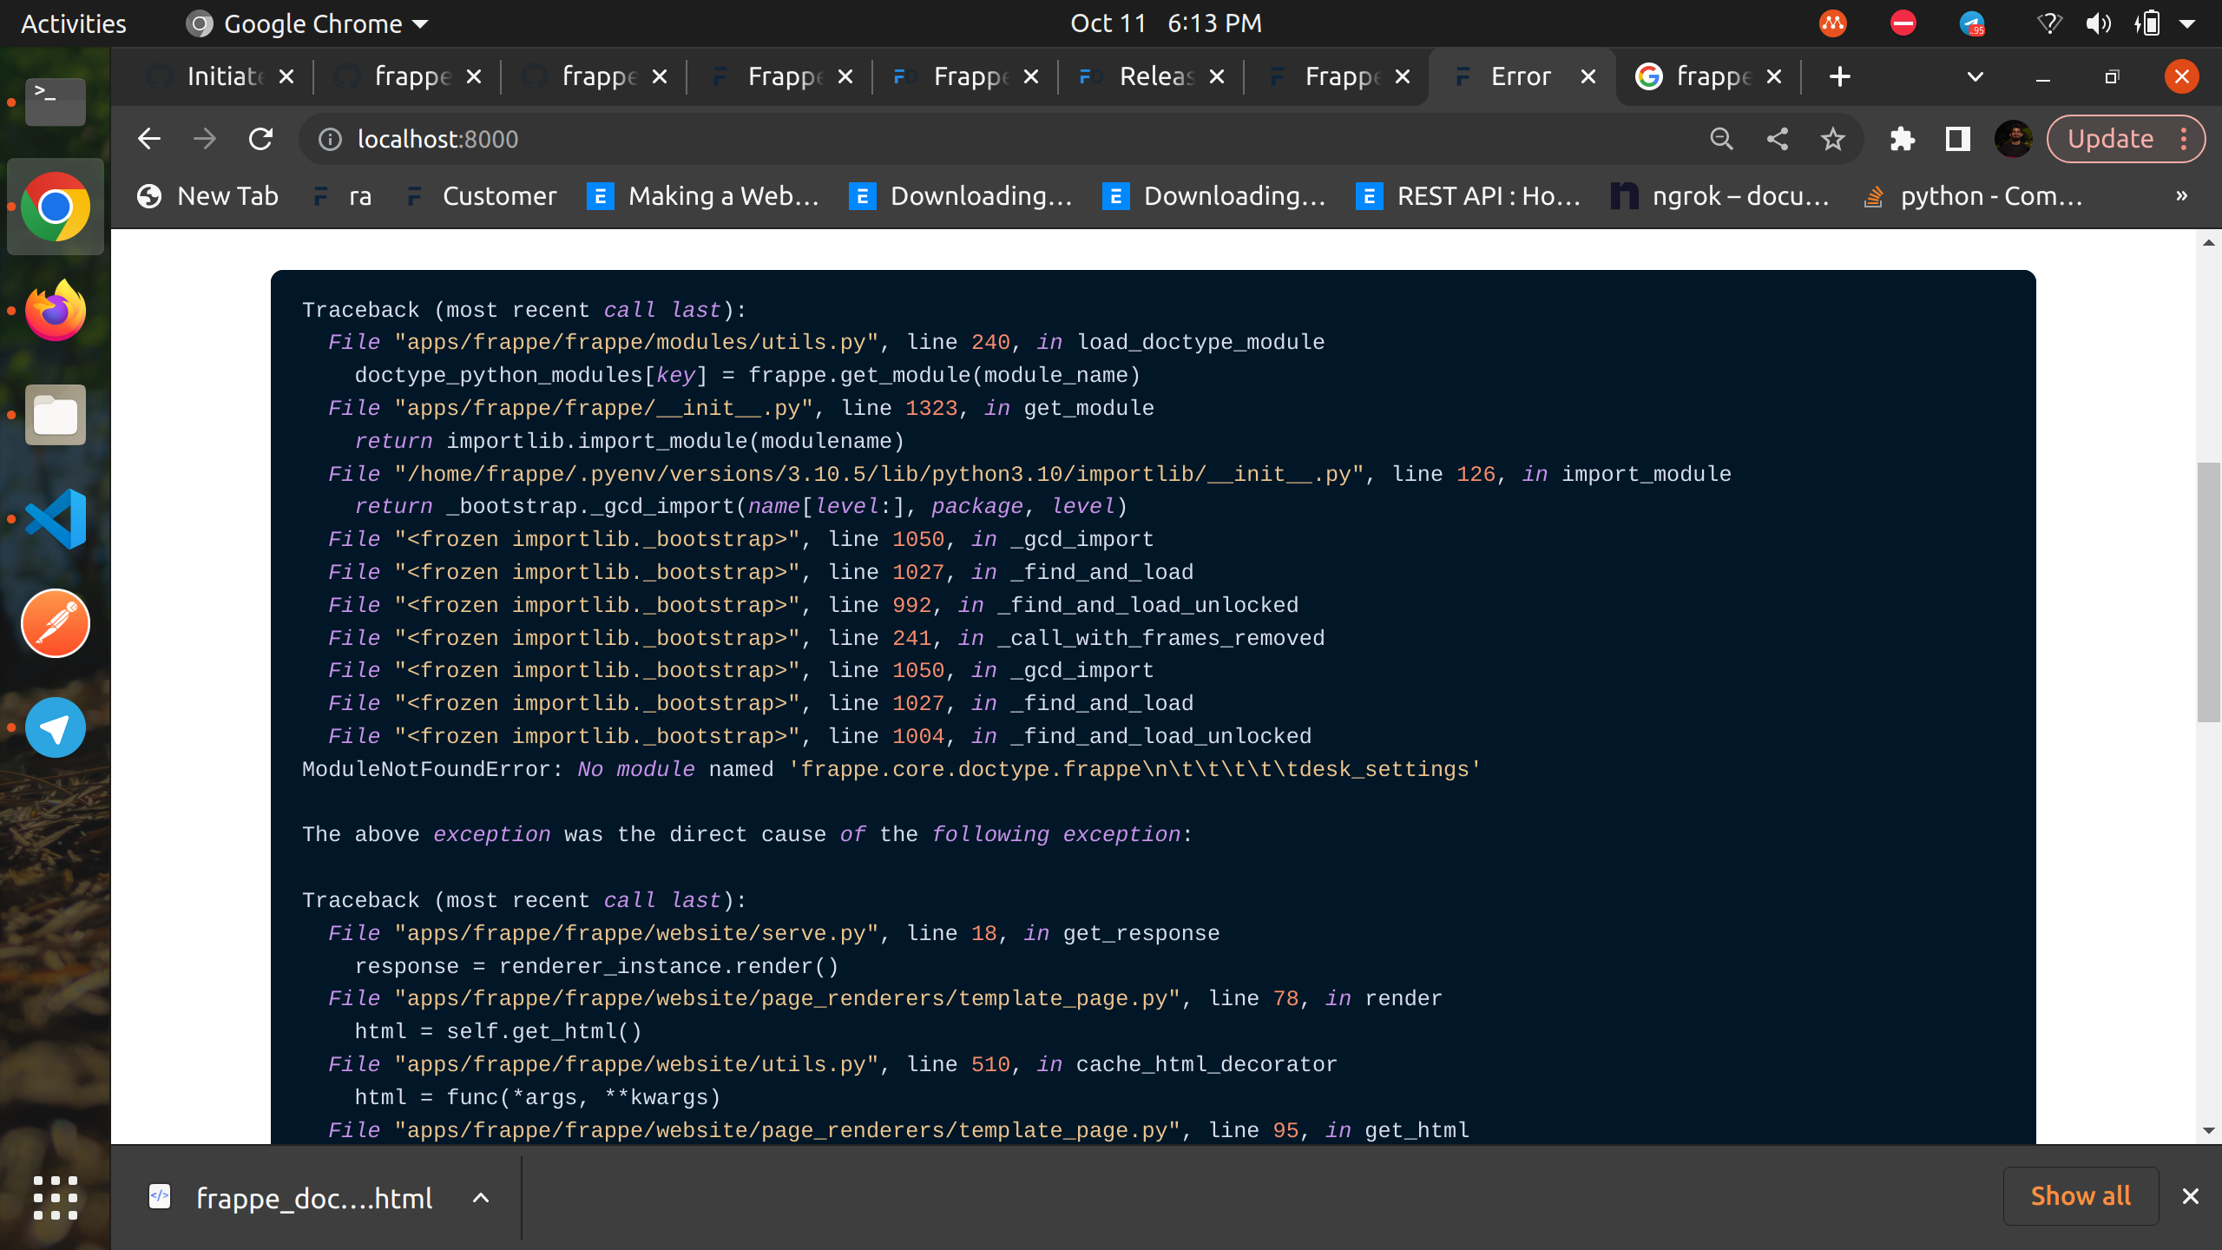Screen dimensions: 2222x1250
Task: Toggle the side panel icon
Action: click(x=1957, y=139)
